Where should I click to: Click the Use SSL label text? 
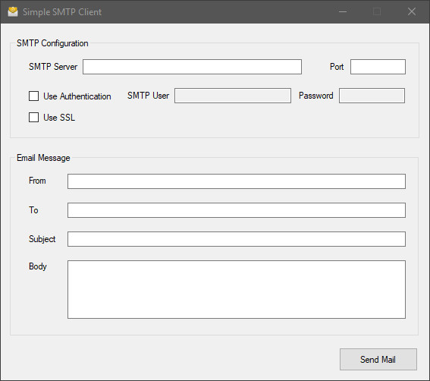point(59,118)
